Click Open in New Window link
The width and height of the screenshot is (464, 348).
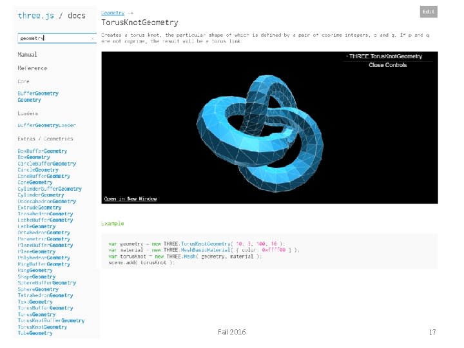tap(130, 198)
